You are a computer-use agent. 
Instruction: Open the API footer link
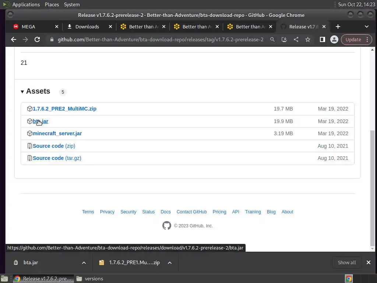click(x=236, y=212)
